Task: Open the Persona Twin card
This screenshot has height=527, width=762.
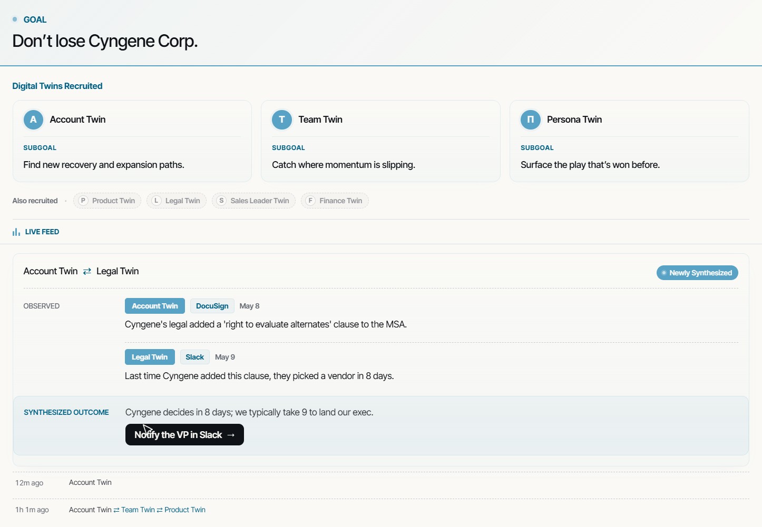Action: [x=629, y=141]
